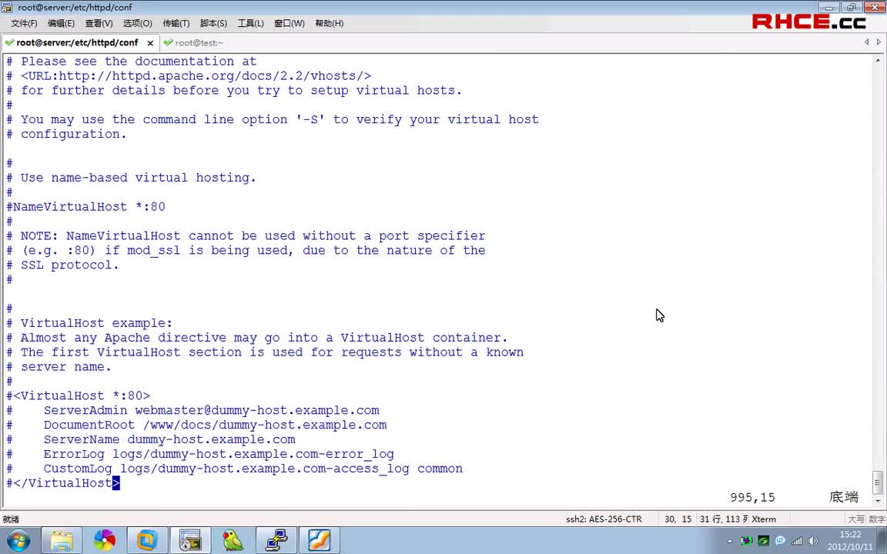The image size is (887, 554).
Task: Click the httpd.apache.org vhosts URL text
Action: click(x=196, y=75)
